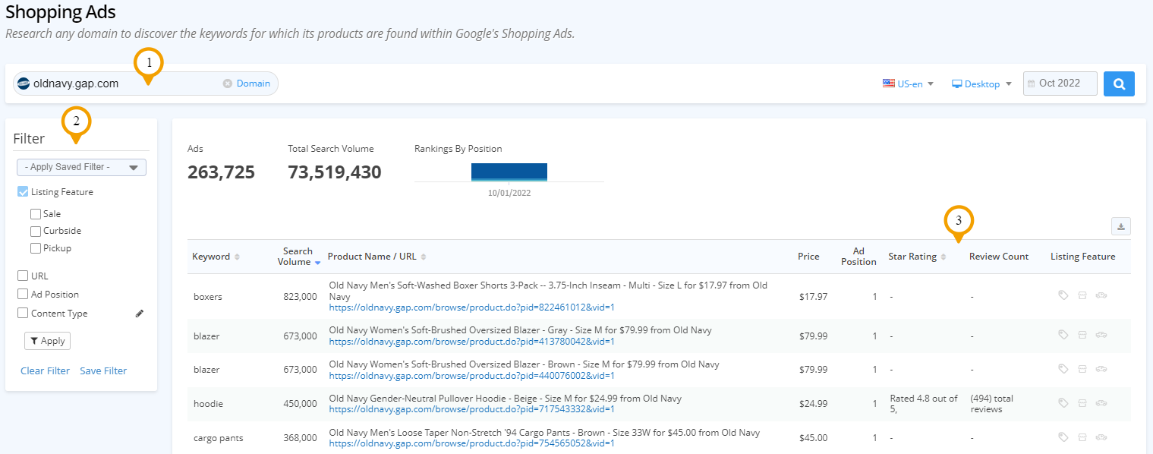The image size is (1153, 454).
Task: Download the shopping ads table export
Action: 1121,226
